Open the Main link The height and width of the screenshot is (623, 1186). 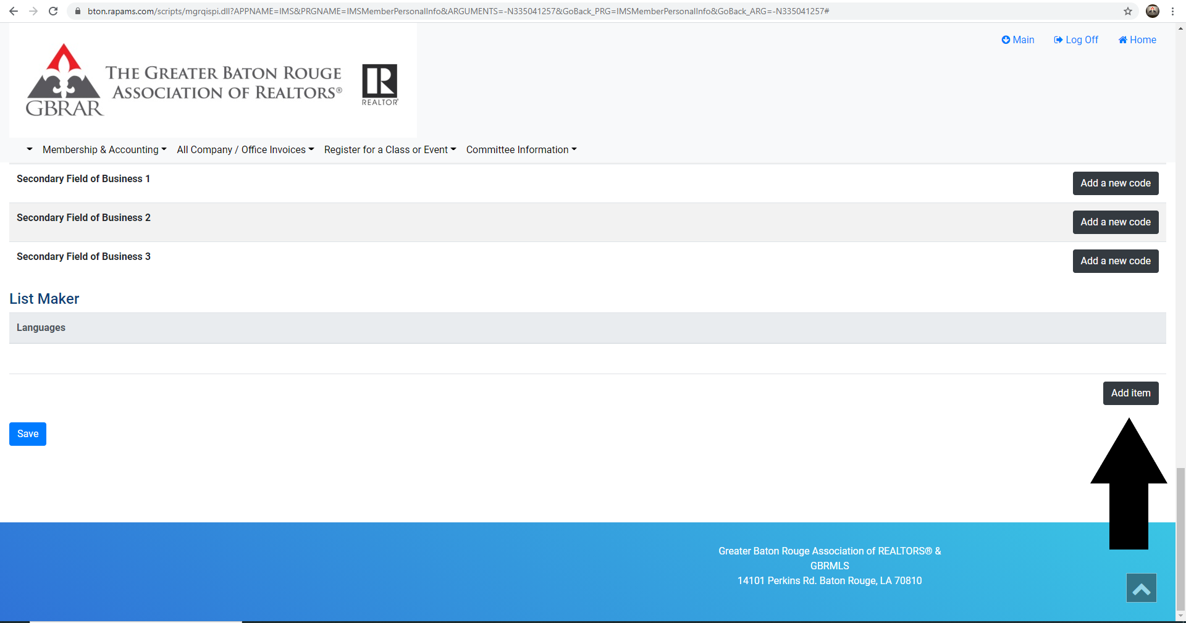1017,40
